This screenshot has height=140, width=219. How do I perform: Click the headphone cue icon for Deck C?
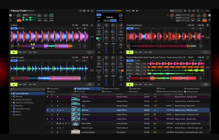[x=99, y=84]
